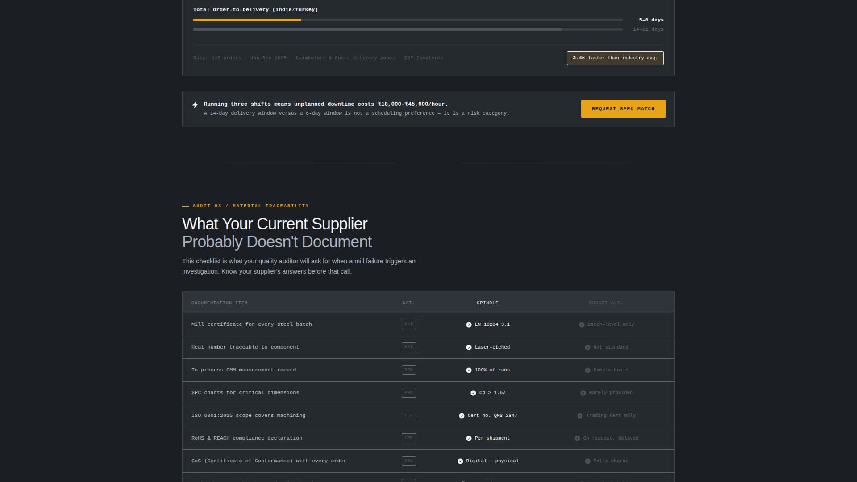857x482 pixels.
Task: Click the lightning bolt icon beside the downtime warning
Action: 195,105
